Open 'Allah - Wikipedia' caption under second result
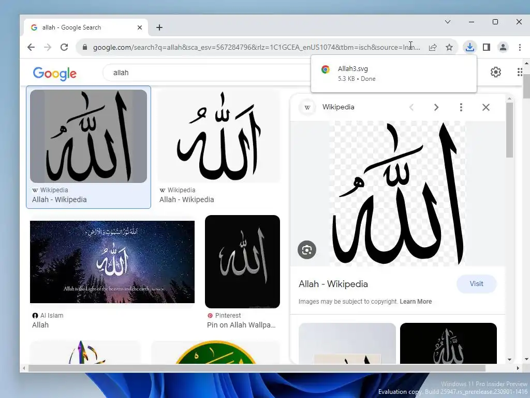 tap(186, 200)
